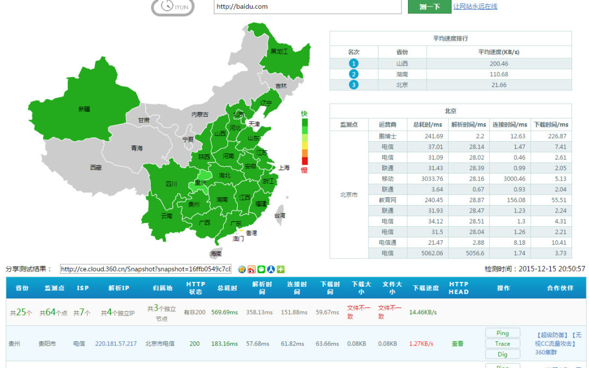Open the 超级防御 partner link

click(552, 335)
